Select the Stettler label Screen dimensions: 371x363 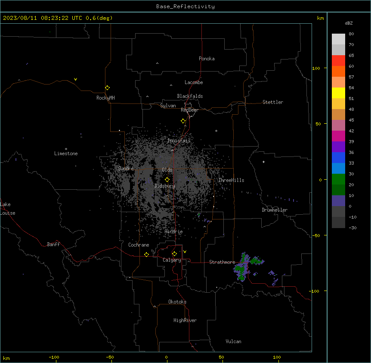point(273,102)
